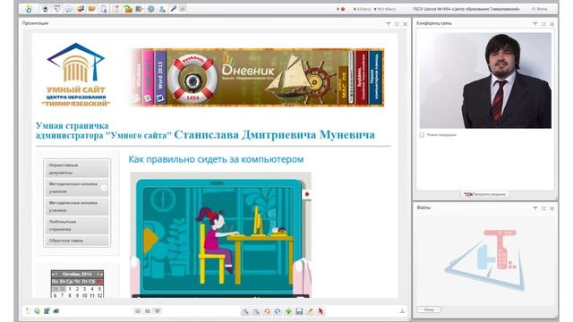Viewport: 573px width, 322px height.
Task: Click the first slide view mode button at bottom
Action: tap(138, 311)
